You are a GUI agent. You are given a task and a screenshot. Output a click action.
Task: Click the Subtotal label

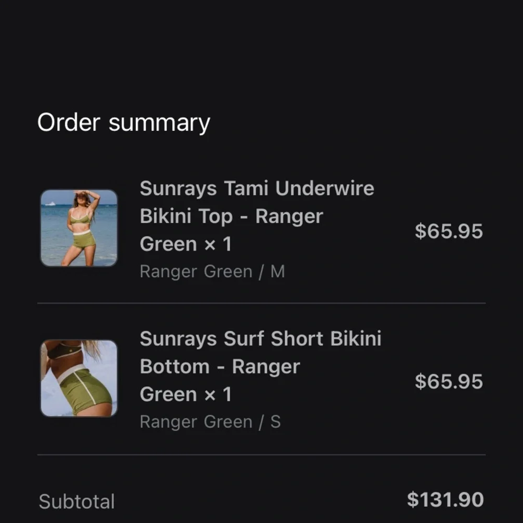(76, 502)
